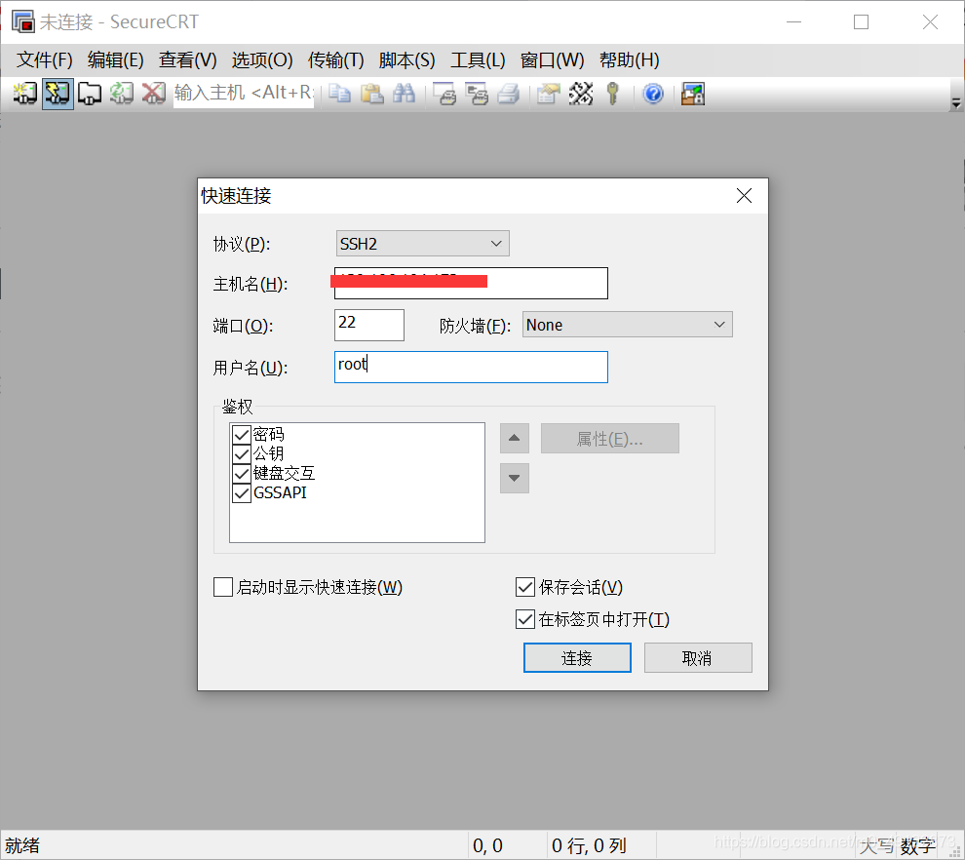965x860 pixels.
Task: Uncheck the GSSAPI authentication checkbox
Action: [x=242, y=493]
